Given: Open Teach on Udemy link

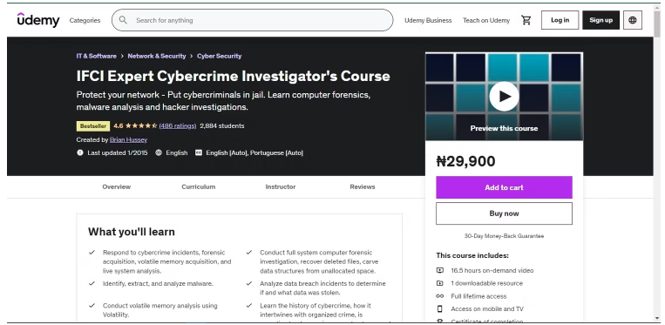Looking at the screenshot, I should pos(486,20).
